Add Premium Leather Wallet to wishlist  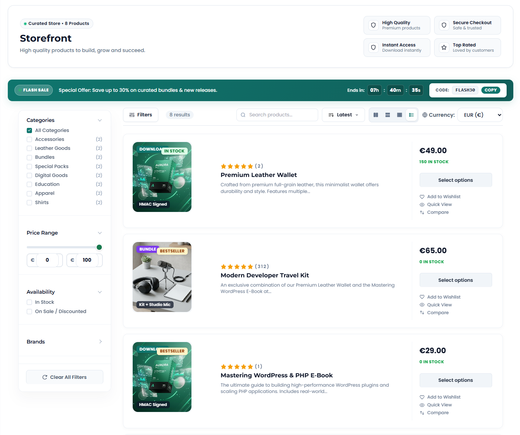(x=440, y=197)
